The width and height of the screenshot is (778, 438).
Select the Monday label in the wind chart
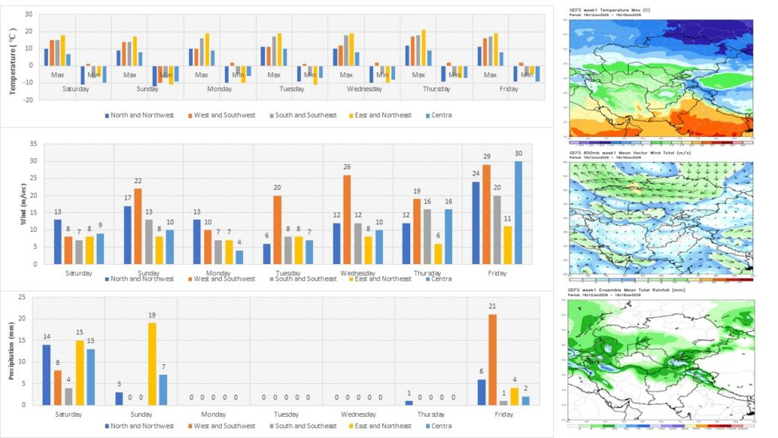tap(213, 273)
